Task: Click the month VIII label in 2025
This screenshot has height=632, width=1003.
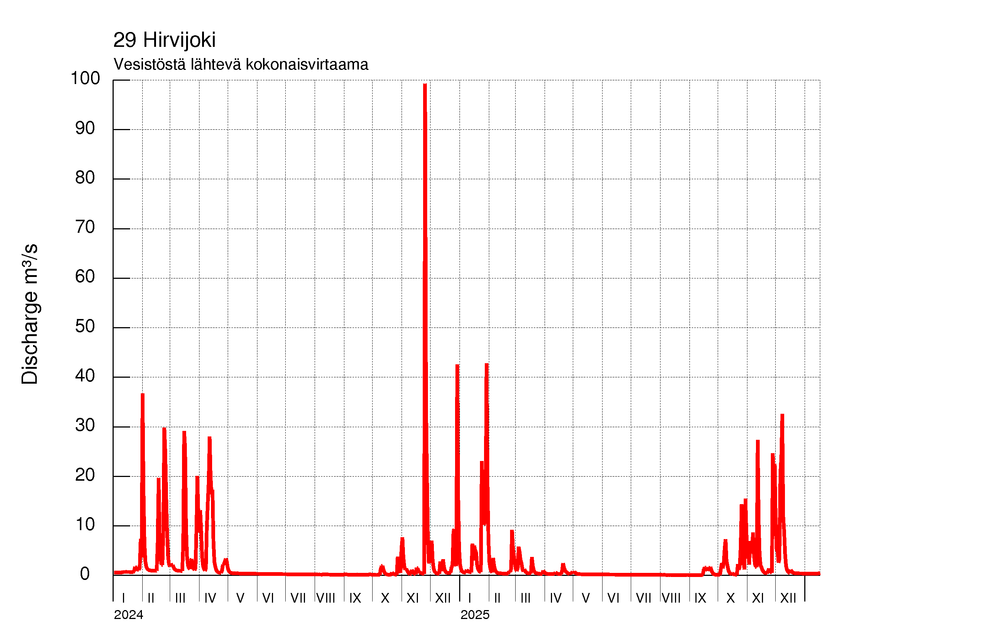Action: click(671, 598)
